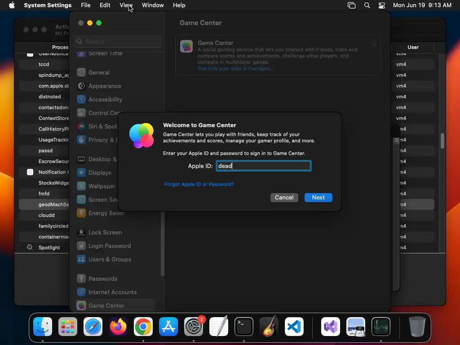Click the Settings sidebar scrollbar

[x=163, y=243]
